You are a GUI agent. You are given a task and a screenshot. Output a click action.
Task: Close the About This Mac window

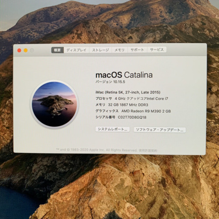19,50
